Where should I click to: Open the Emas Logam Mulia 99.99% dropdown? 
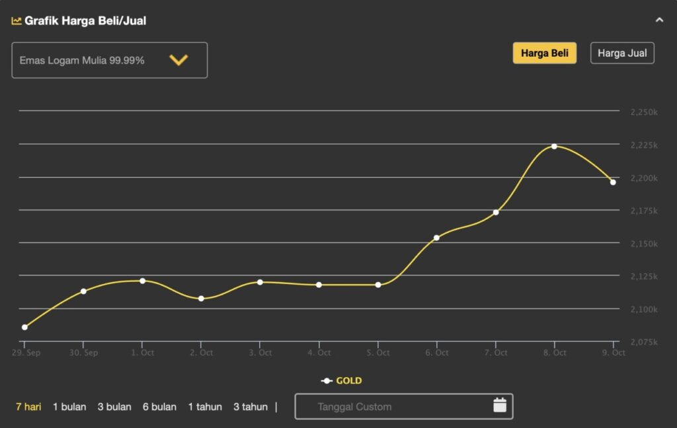(x=109, y=60)
